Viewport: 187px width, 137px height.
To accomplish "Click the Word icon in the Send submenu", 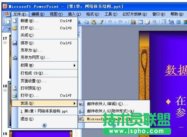I will click(x=81, y=119).
